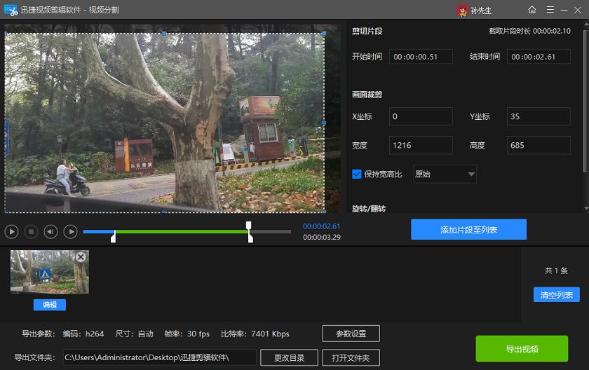This screenshot has width=589, height=370.
Task: Click 更改目录 button
Action: point(289,357)
